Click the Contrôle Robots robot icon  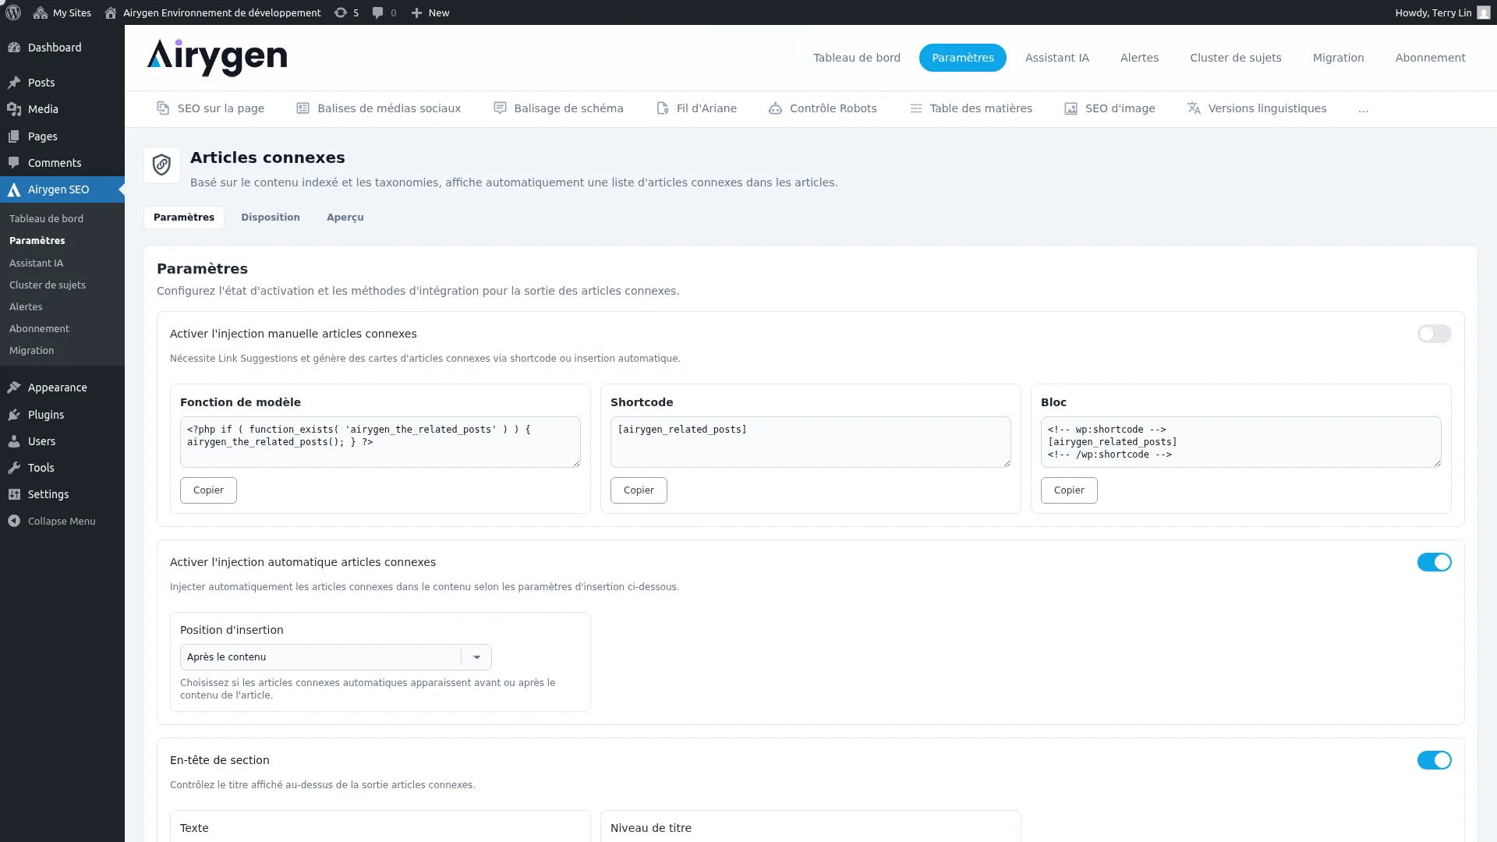pos(775,108)
